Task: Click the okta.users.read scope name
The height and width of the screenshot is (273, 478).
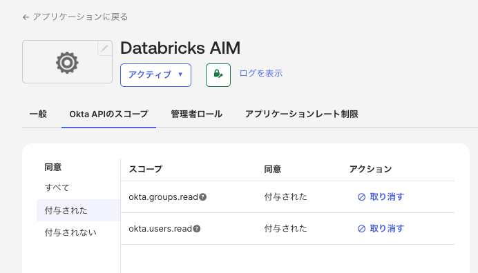Action: point(160,229)
